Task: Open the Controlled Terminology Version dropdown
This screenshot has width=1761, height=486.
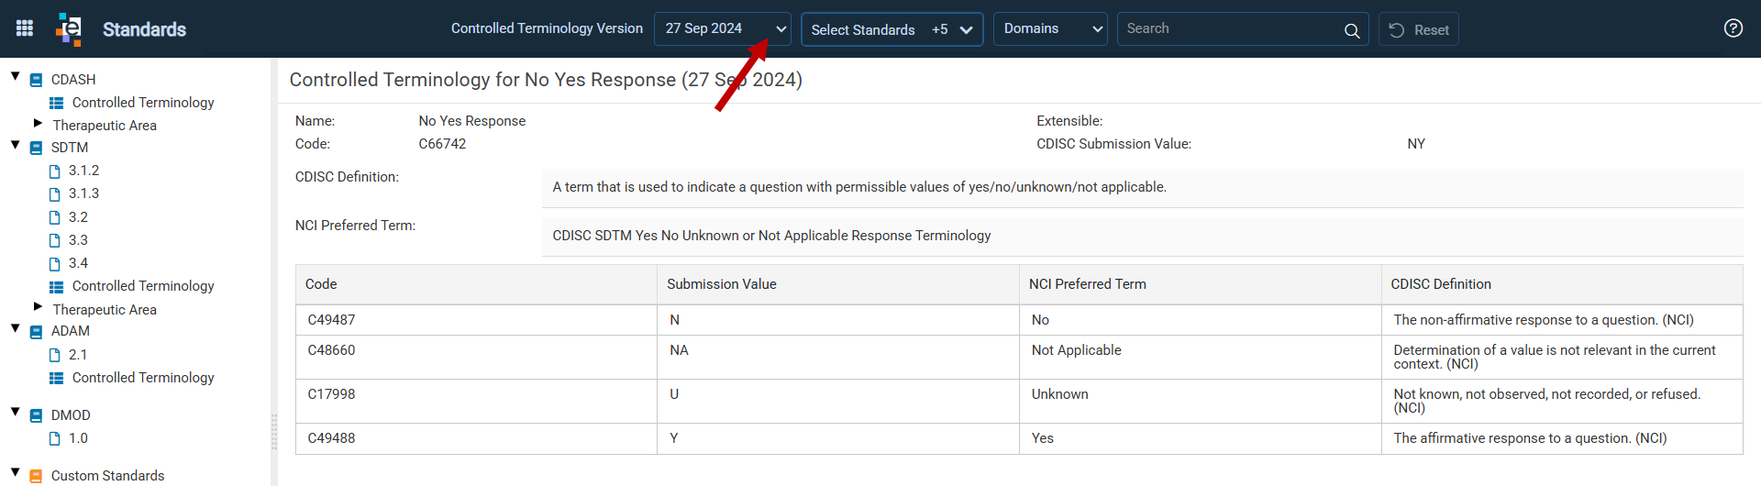Action: 723,28
